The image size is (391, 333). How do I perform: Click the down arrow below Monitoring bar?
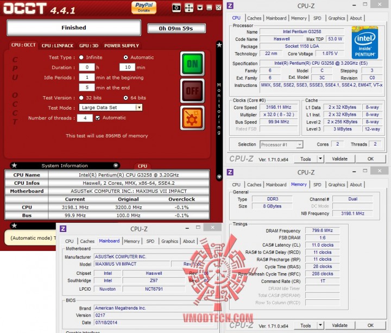tap(219, 177)
